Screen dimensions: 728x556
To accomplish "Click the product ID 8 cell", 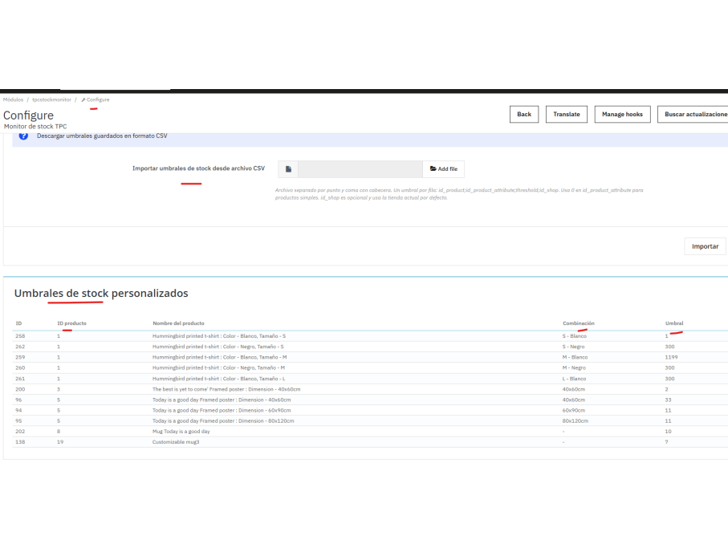I will pyautogui.click(x=59, y=431).
